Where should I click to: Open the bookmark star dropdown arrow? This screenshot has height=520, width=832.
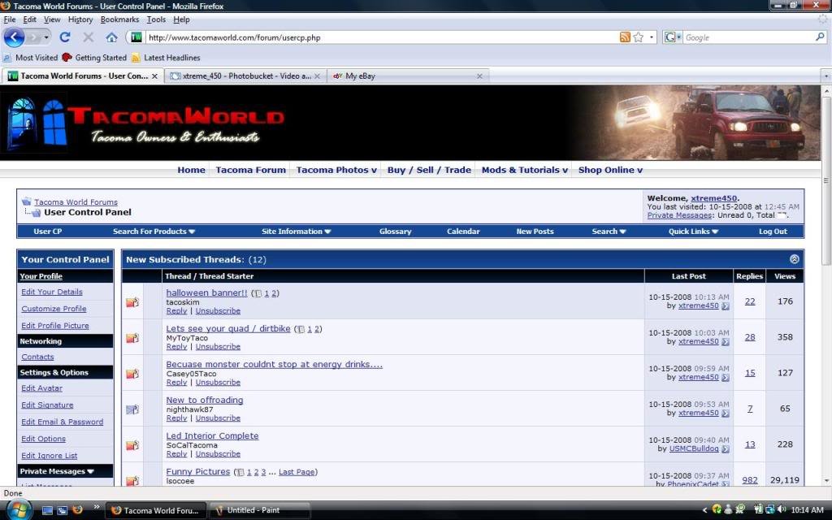coord(652,37)
